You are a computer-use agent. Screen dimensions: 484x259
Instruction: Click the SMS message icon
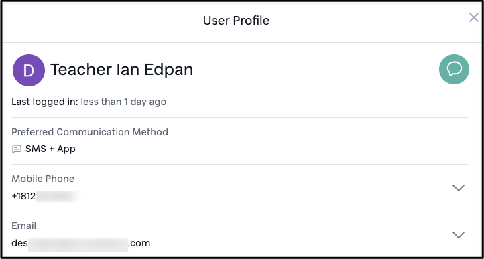tap(16, 149)
